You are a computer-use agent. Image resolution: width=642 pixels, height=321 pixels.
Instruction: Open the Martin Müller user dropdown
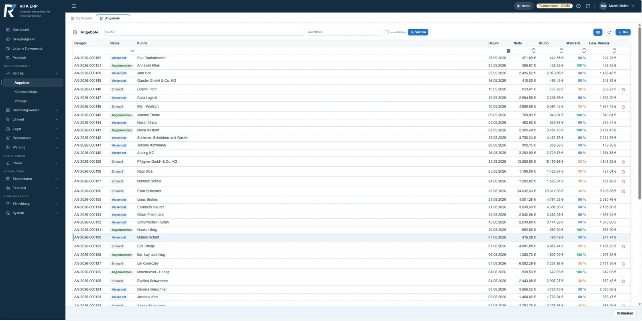(x=617, y=6)
